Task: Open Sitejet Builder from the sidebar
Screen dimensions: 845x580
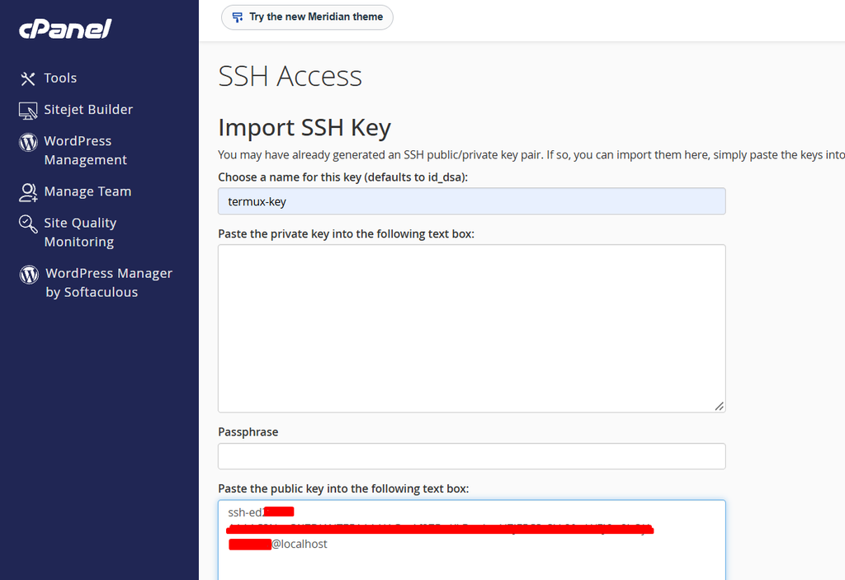Action: pos(88,110)
